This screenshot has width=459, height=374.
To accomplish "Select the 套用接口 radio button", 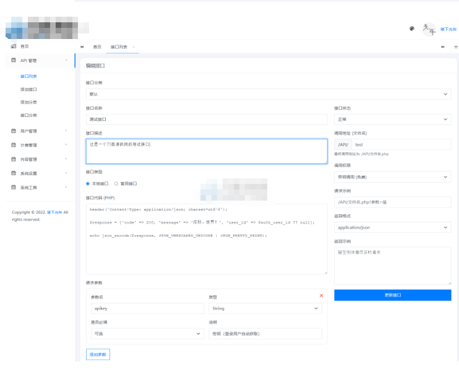I will coord(116,183).
